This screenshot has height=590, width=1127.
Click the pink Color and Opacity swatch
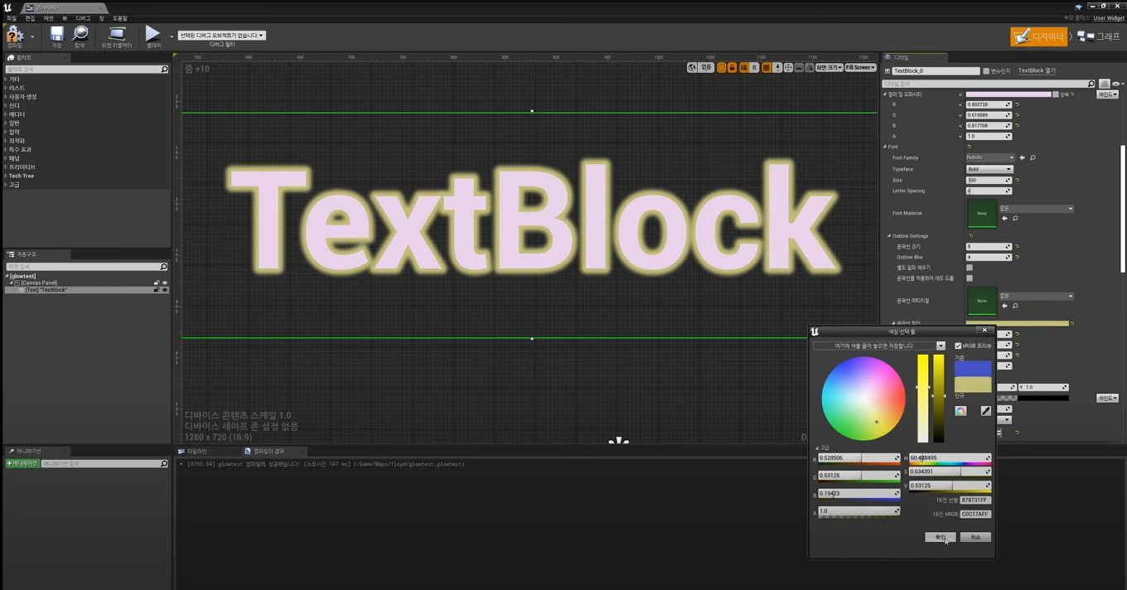(x=1008, y=94)
